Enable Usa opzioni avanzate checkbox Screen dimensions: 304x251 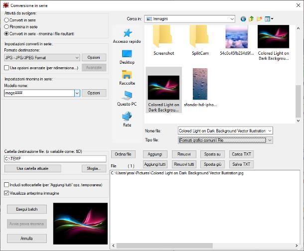(x=6, y=68)
